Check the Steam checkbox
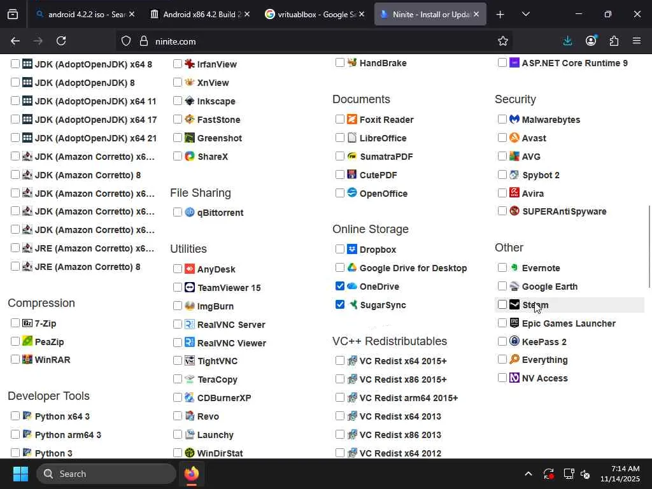The height and width of the screenshot is (489, 652). click(502, 304)
